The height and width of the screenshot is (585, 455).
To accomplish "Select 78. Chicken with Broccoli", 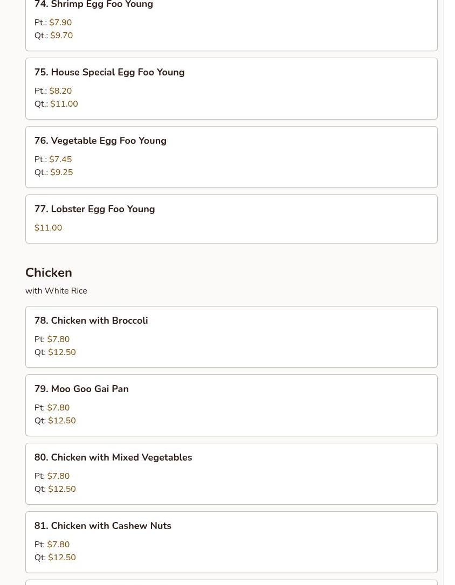I will click(91, 321).
